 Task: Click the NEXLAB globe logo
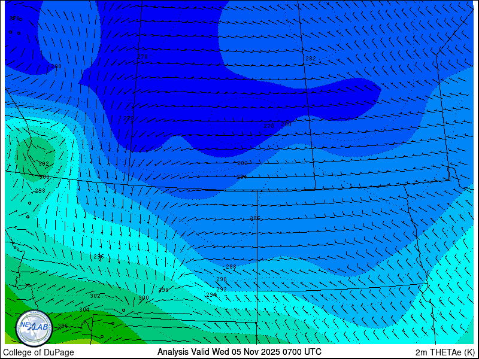point(34,328)
